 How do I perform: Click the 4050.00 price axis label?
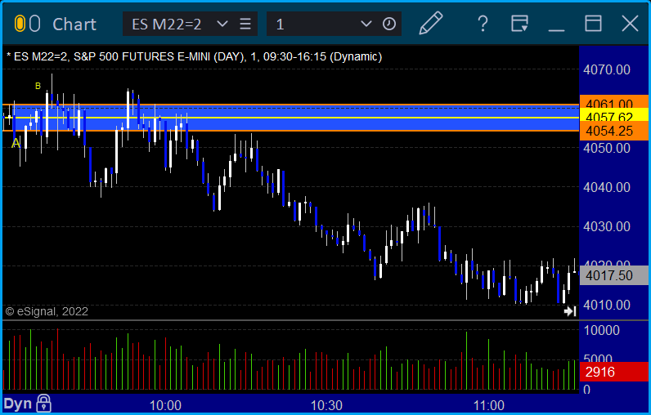click(607, 148)
